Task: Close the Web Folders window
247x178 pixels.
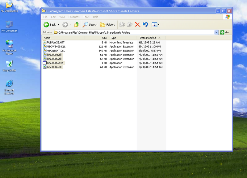Action: coord(229,11)
